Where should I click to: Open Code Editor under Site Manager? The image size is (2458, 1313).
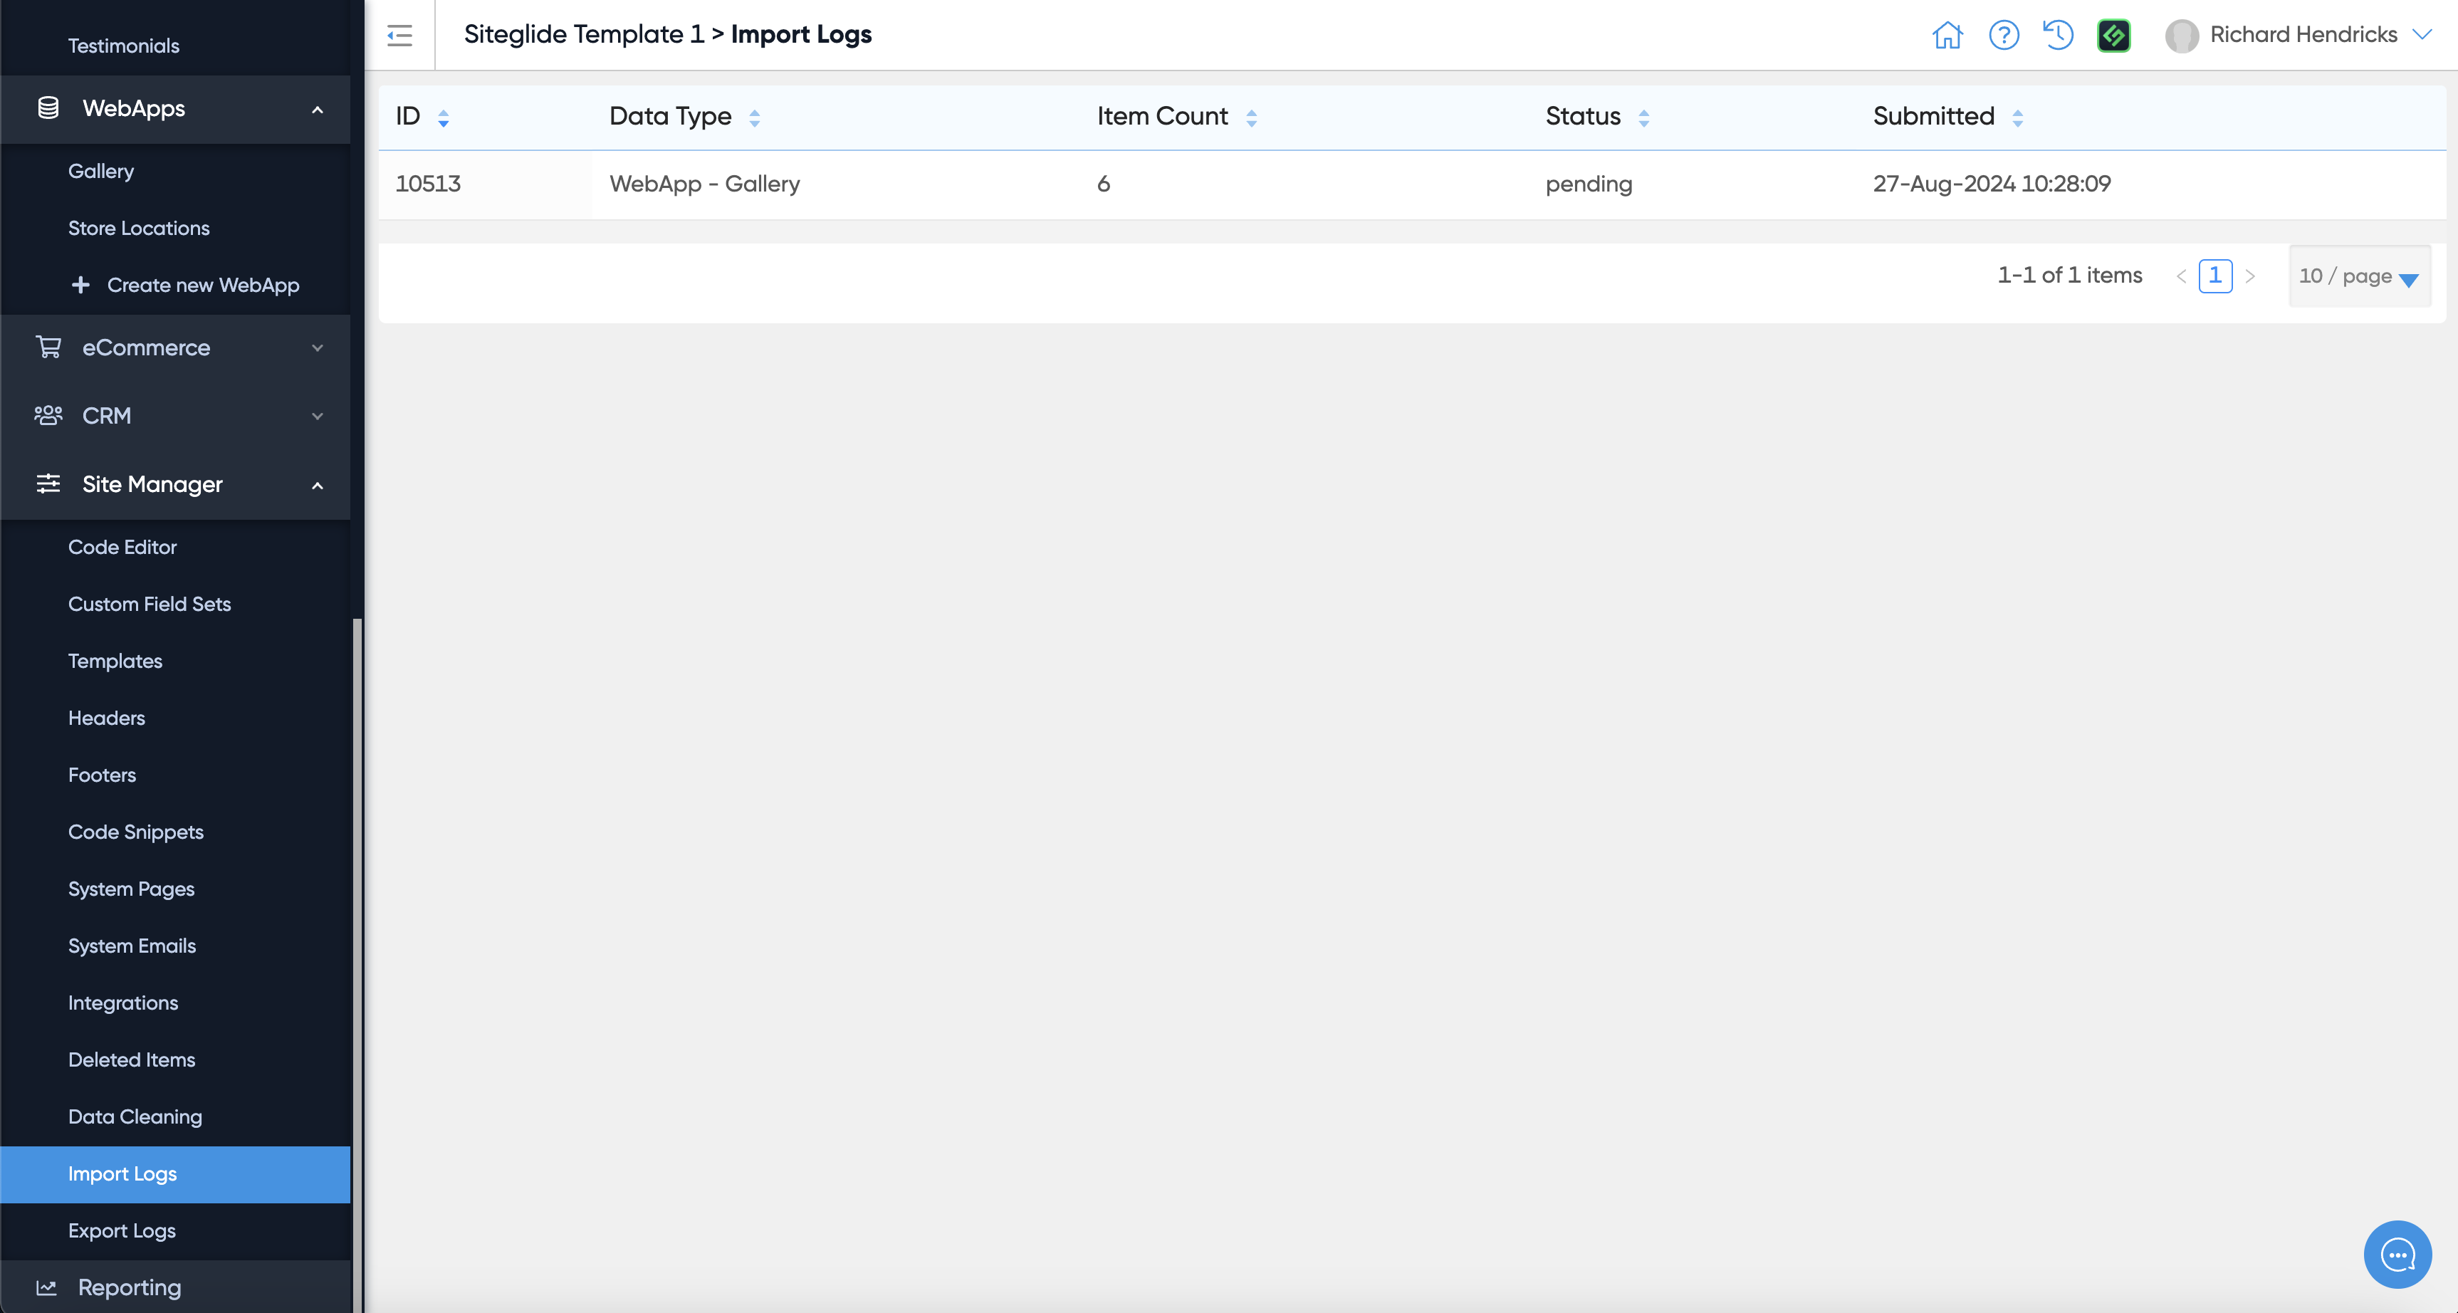122,547
